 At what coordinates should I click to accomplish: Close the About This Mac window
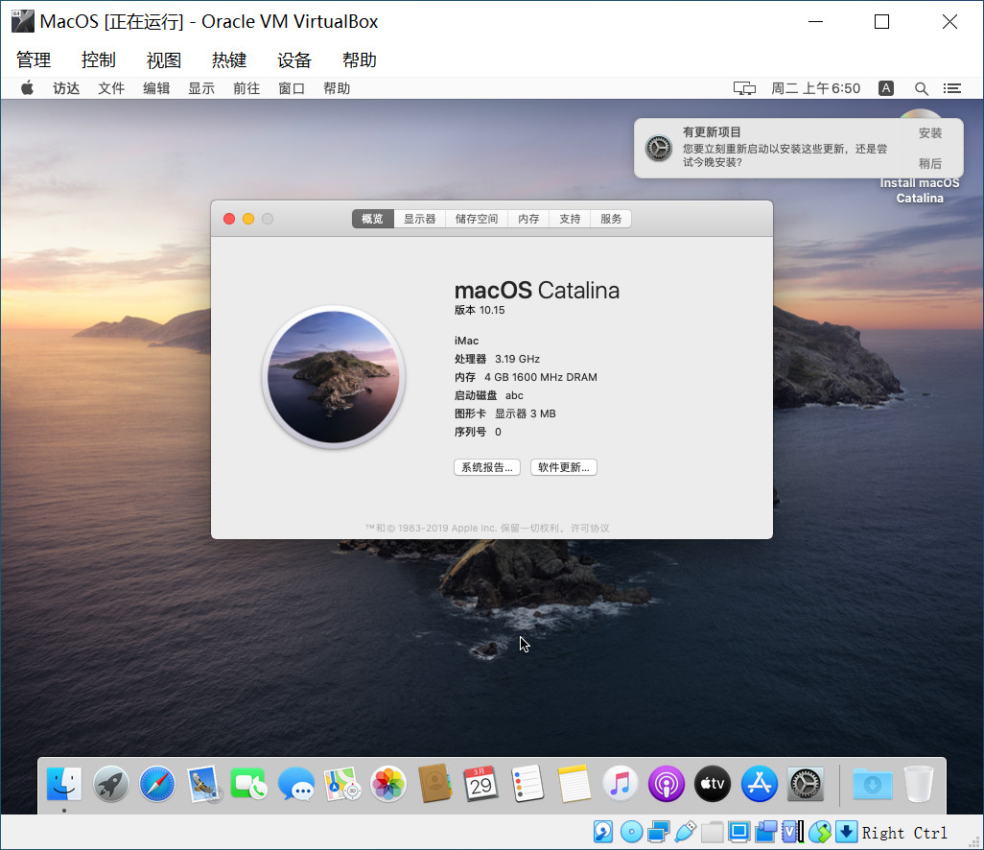click(229, 219)
